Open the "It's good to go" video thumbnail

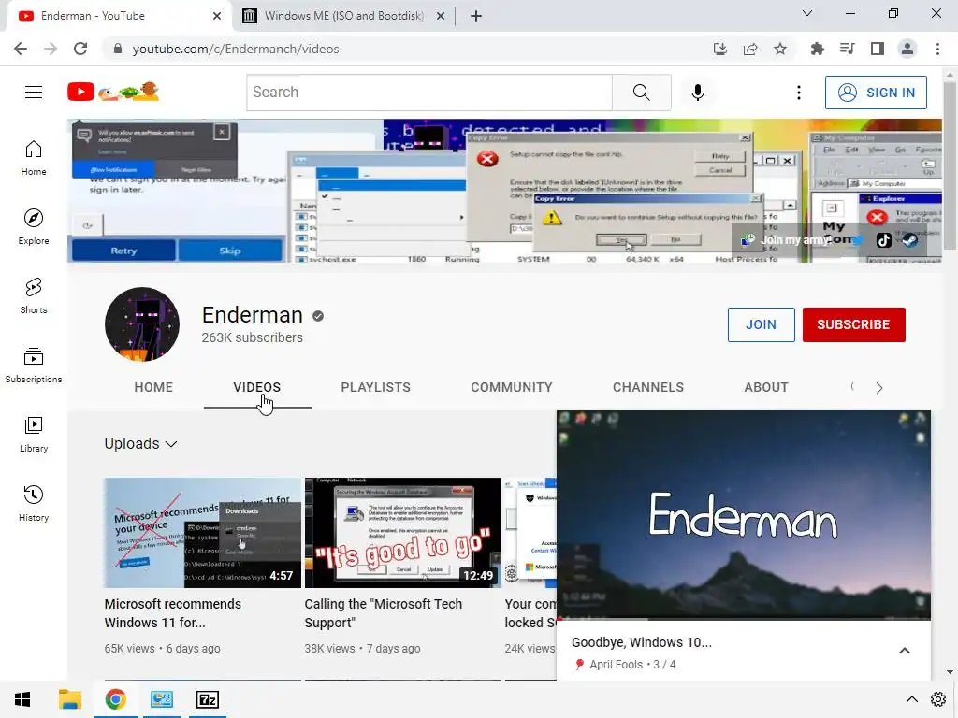tap(402, 532)
